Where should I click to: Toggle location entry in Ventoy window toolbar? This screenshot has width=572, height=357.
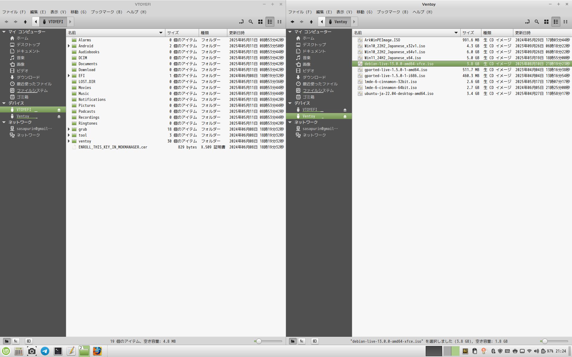pyautogui.click(x=527, y=22)
